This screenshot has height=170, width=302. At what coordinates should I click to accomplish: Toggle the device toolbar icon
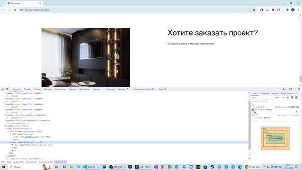[x=7, y=89]
